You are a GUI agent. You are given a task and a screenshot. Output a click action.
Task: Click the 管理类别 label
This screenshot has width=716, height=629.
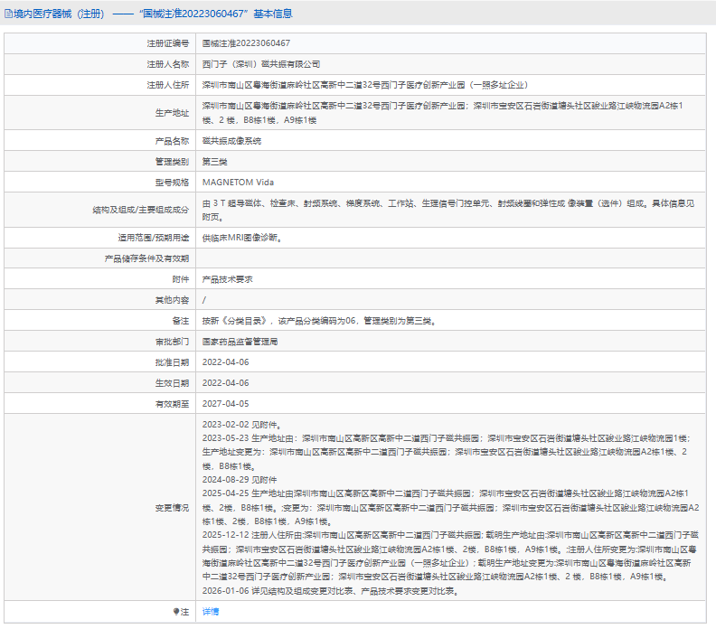click(172, 162)
